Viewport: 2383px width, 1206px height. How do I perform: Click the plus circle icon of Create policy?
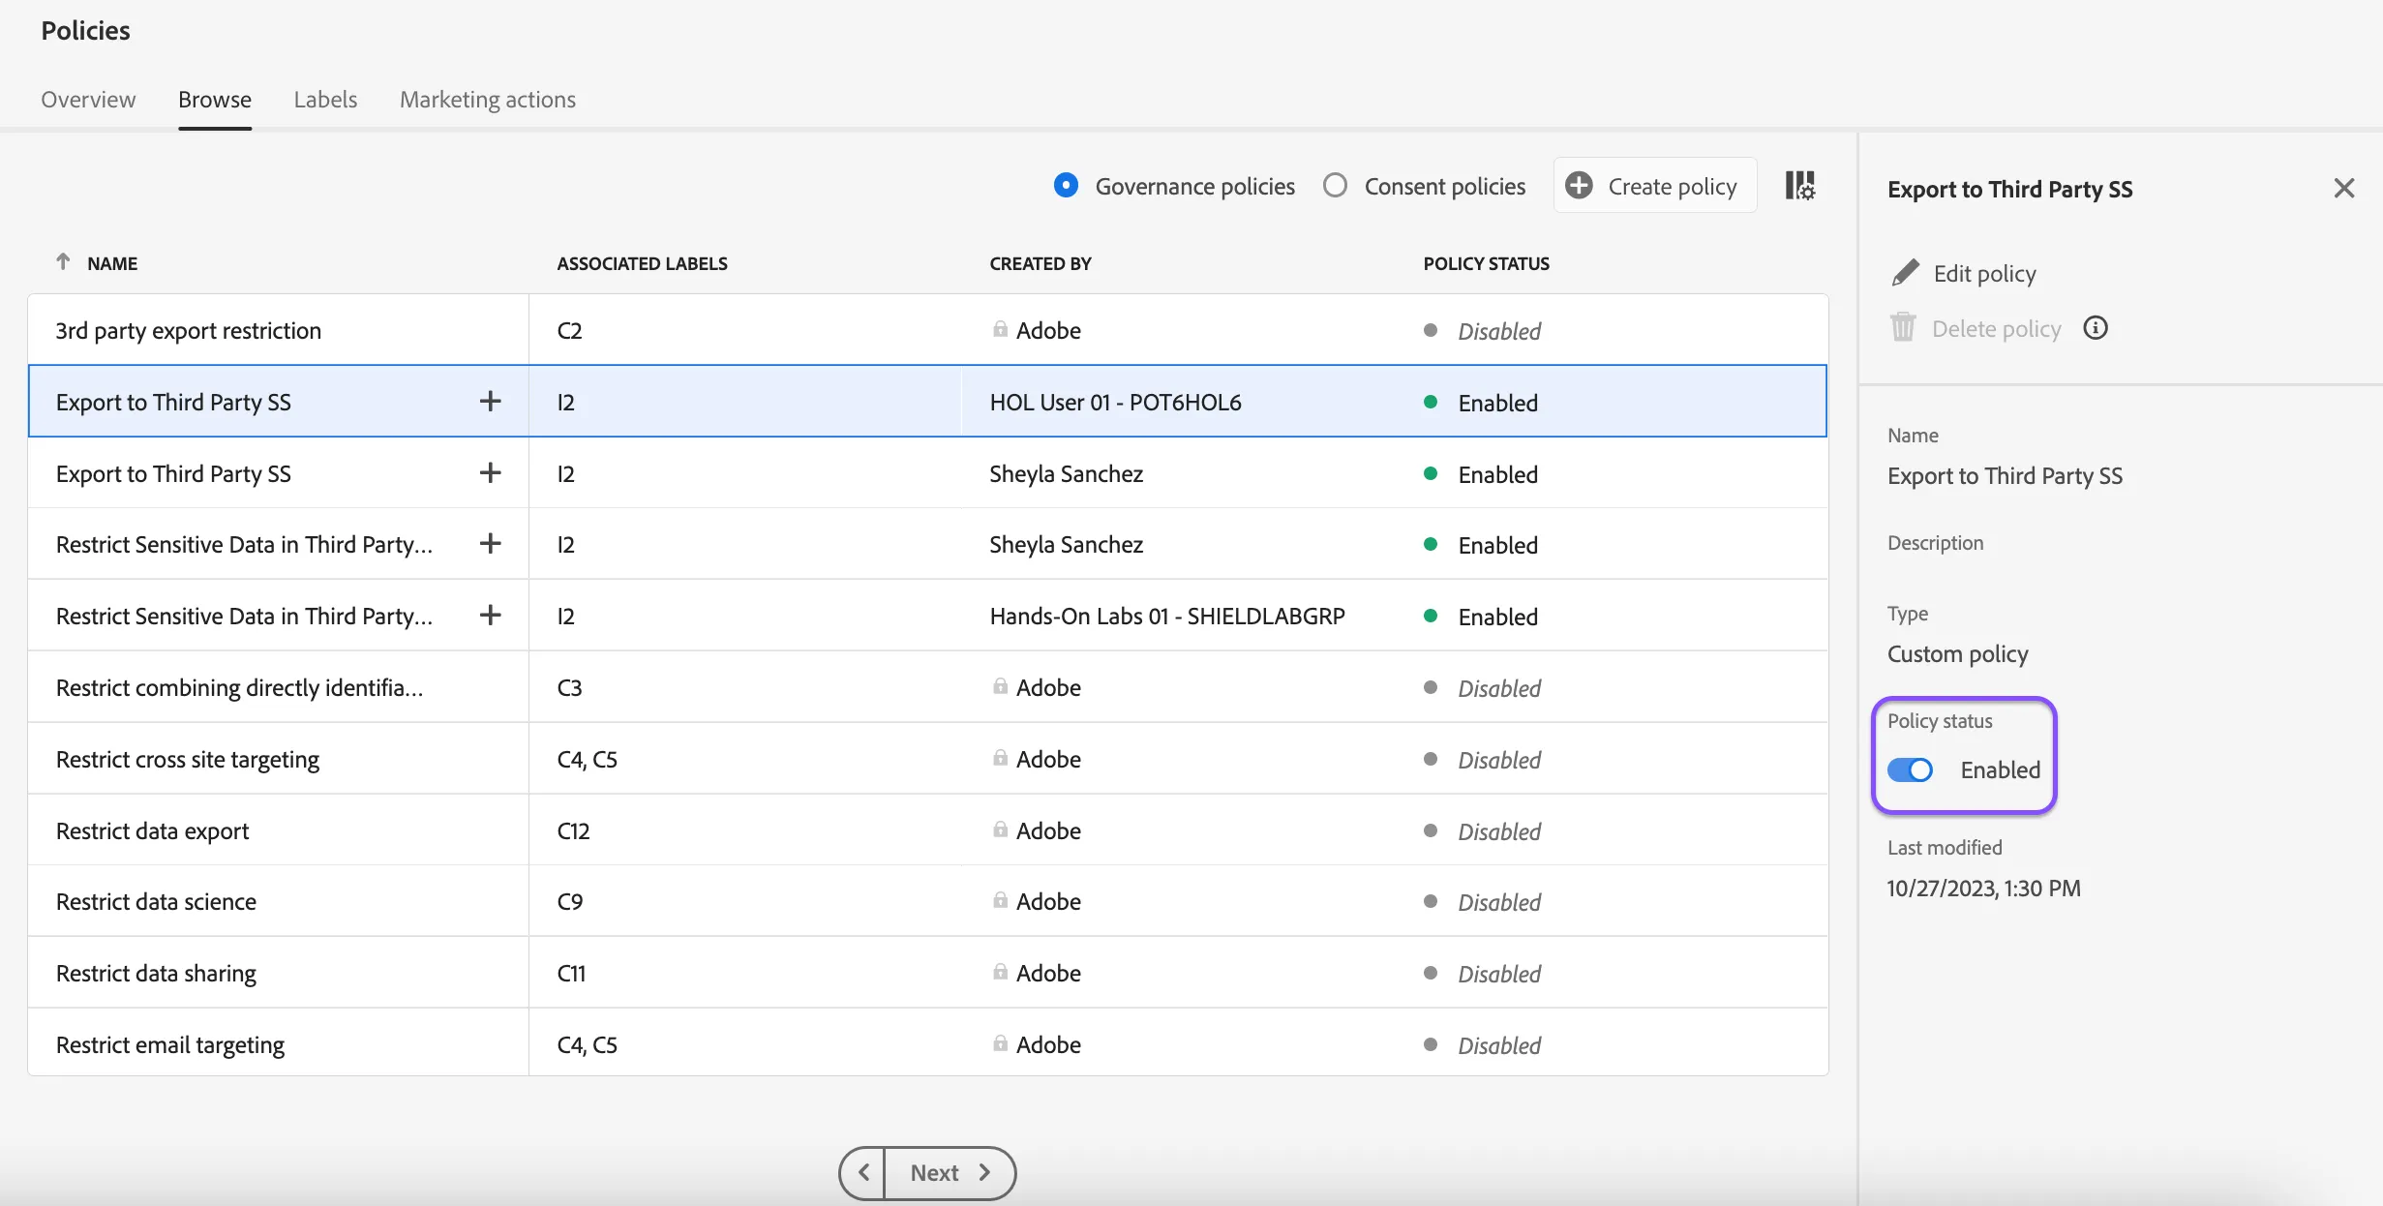pos(1579,185)
